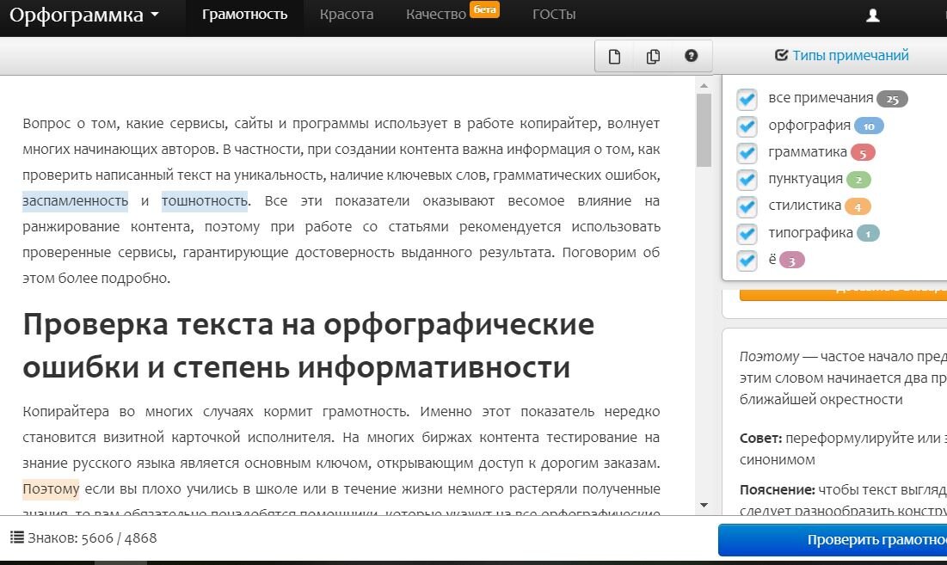Click the бета badge on Качество
The width and height of the screenshot is (947, 565).
(484, 9)
